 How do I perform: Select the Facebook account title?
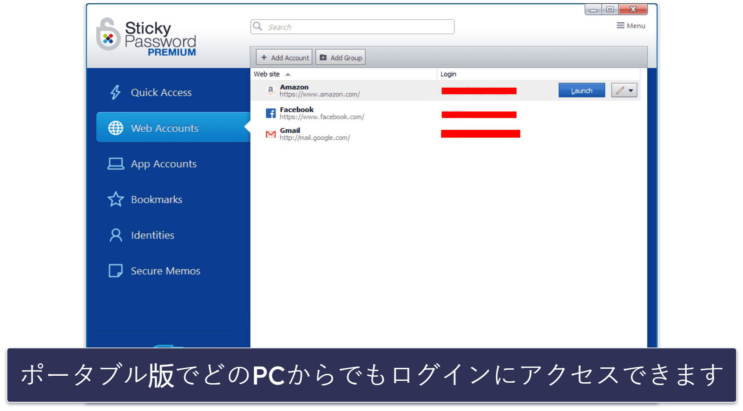click(x=297, y=109)
